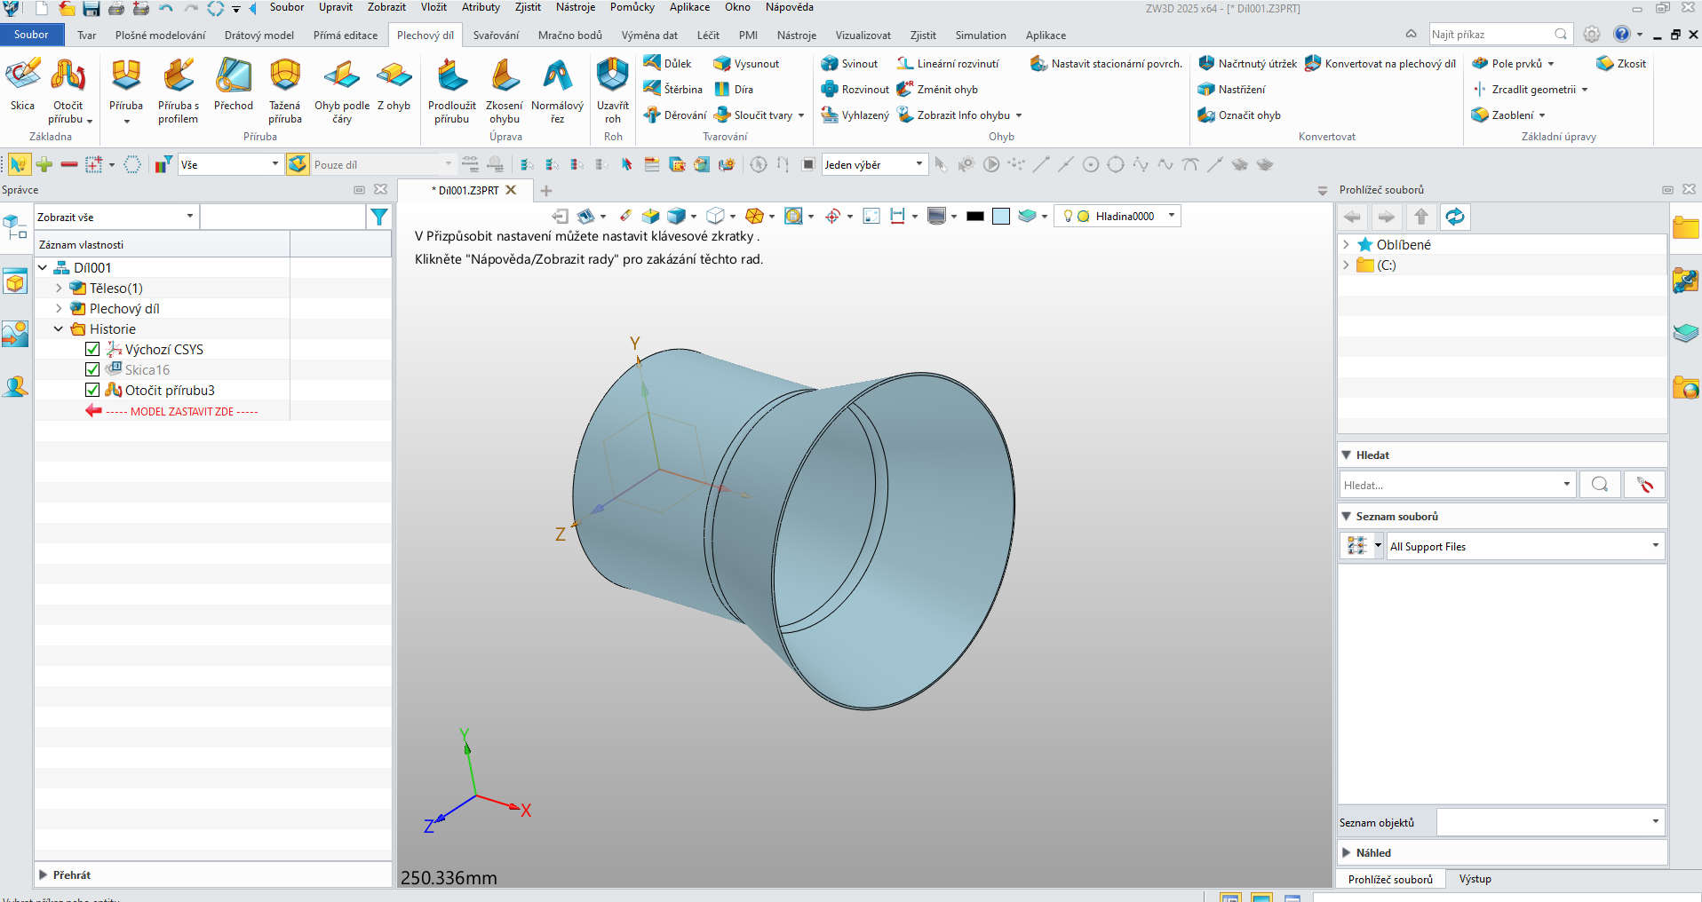Viewport: 1702px width, 902px height.
Task: Select the Zkosení ohybu tool
Action: pos(505,91)
